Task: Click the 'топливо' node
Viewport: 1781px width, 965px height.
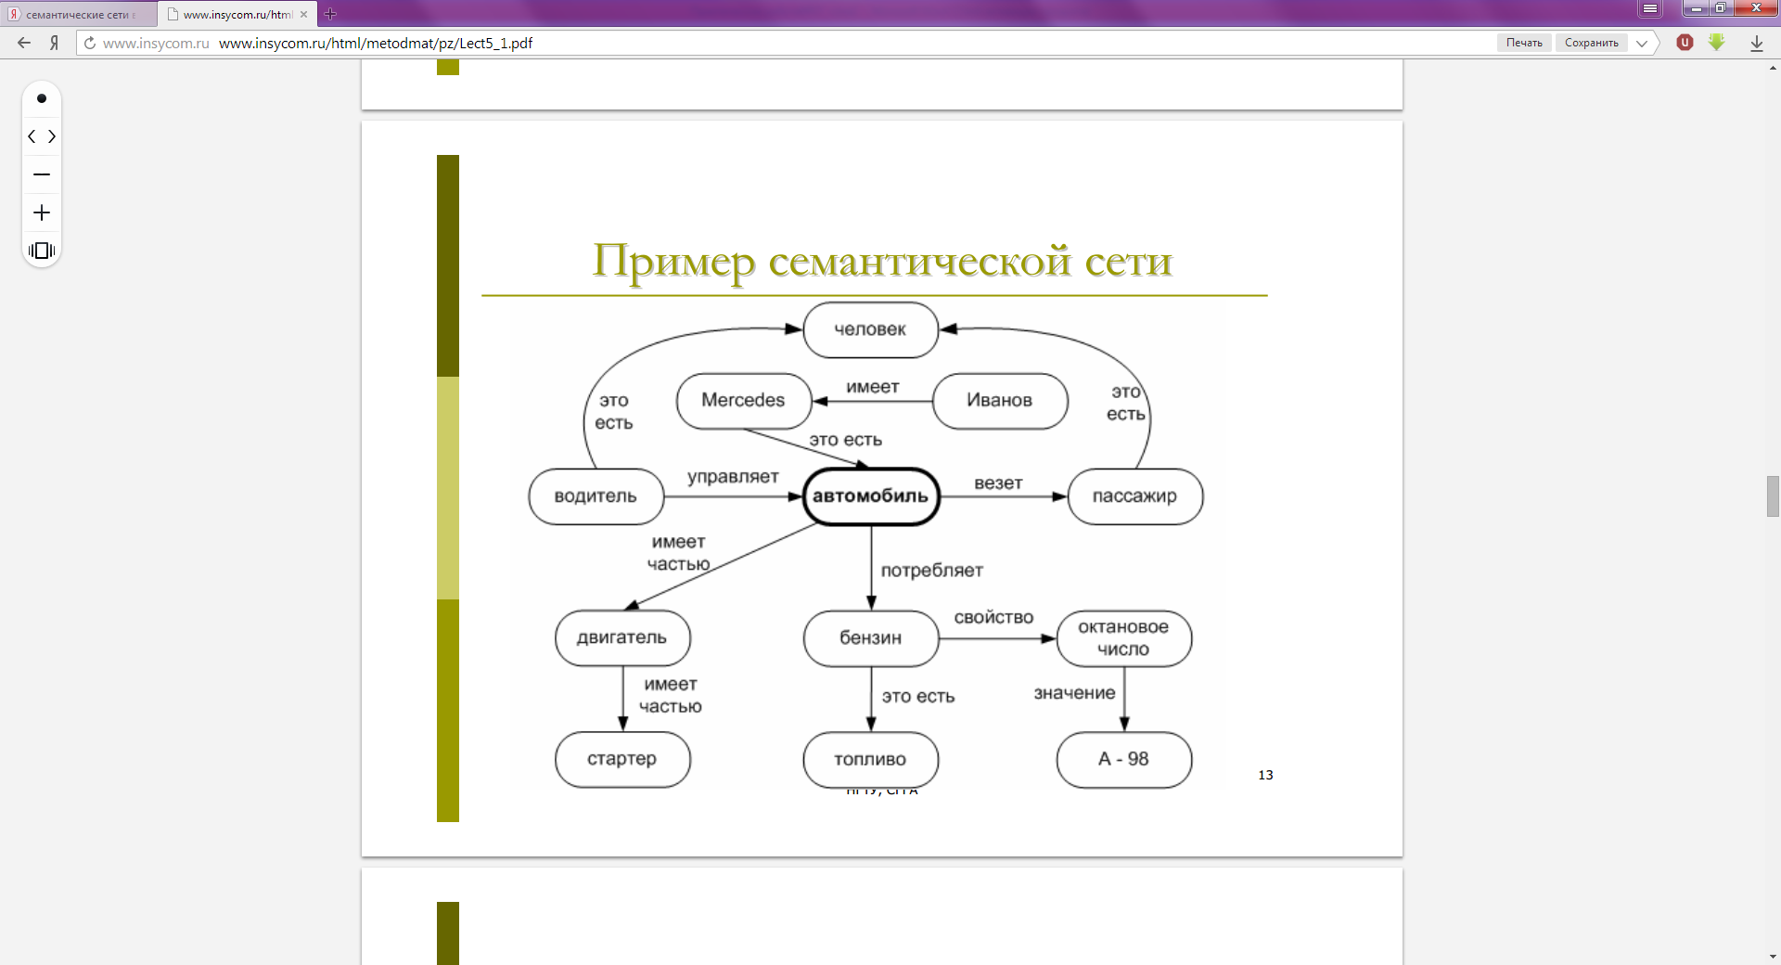Action: click(x=871, y=760)
